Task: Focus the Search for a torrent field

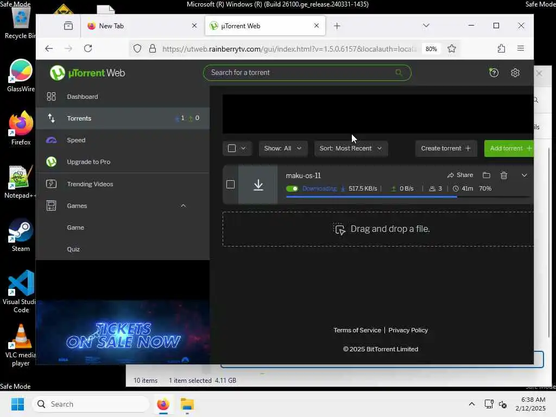Action: tap(307, 72)
